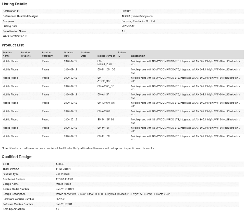245x211 pixels.
Task: Click the Product Name column header
Action: (7, 54)
